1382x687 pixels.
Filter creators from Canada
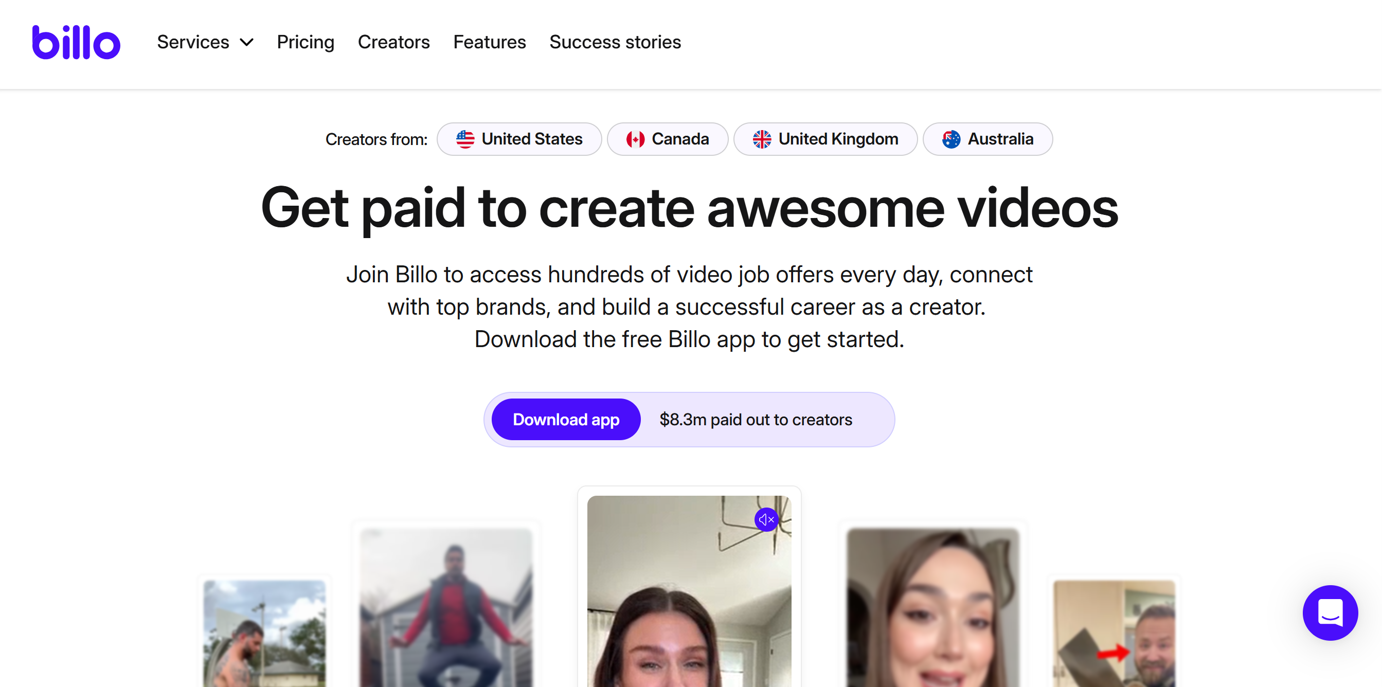[x=668, y=139]
